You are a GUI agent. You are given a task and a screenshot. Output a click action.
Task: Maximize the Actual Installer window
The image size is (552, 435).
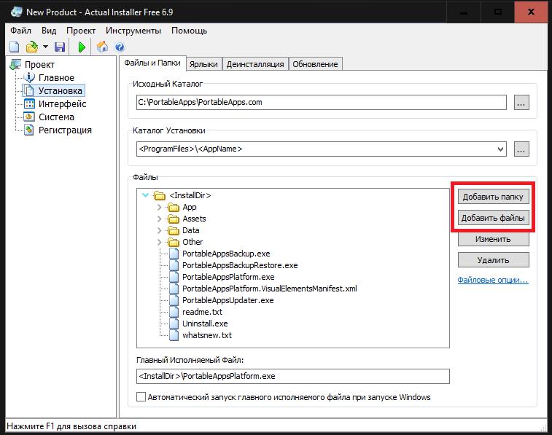498,12
